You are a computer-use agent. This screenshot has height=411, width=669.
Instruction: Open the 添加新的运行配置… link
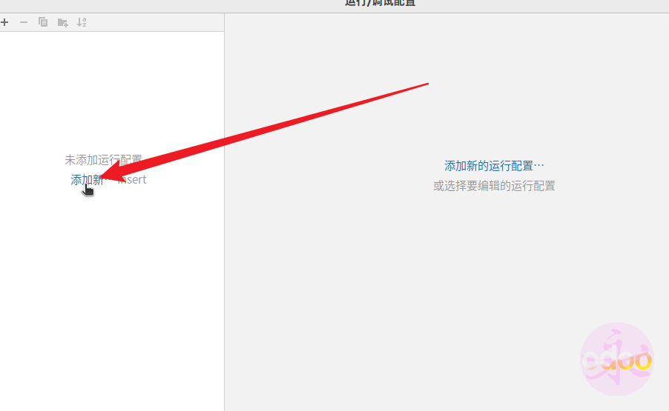coord(494,165)
